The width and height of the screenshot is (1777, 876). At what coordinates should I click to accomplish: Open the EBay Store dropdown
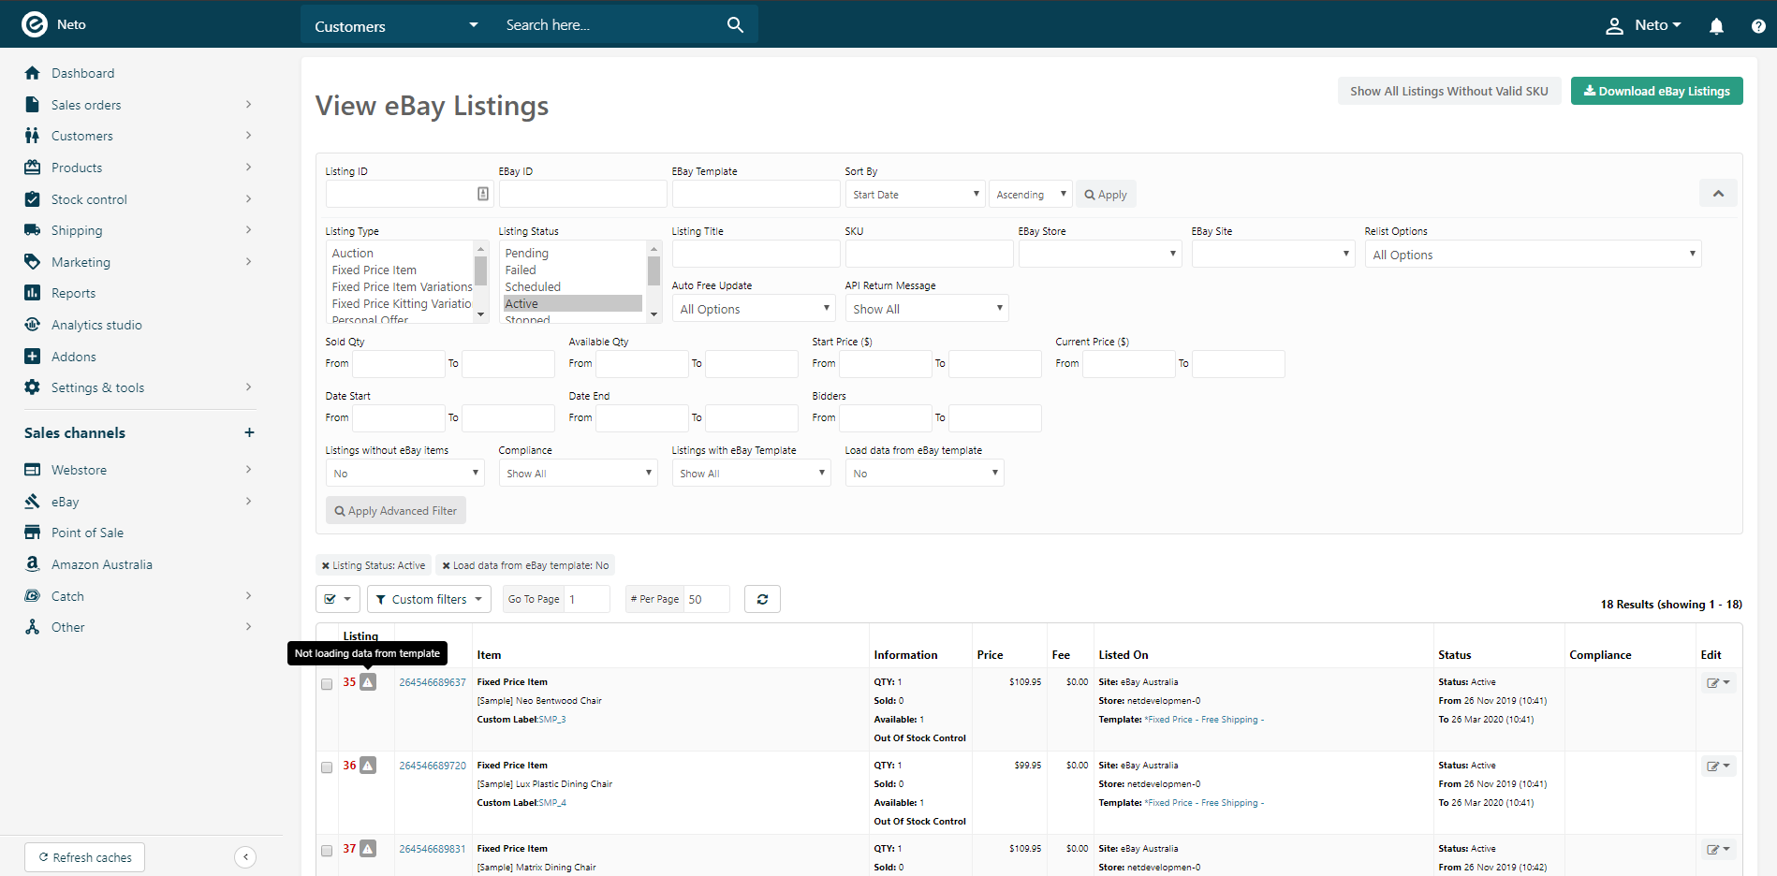click(1100, 254)
